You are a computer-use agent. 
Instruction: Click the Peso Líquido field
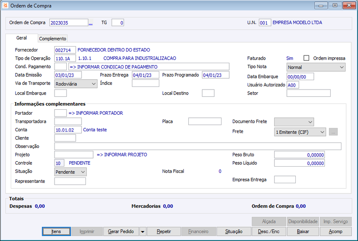coord(299,163)
